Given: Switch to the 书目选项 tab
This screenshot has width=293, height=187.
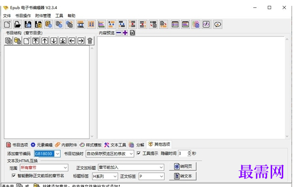Looking at the screenshot, I should pos(17,145).
